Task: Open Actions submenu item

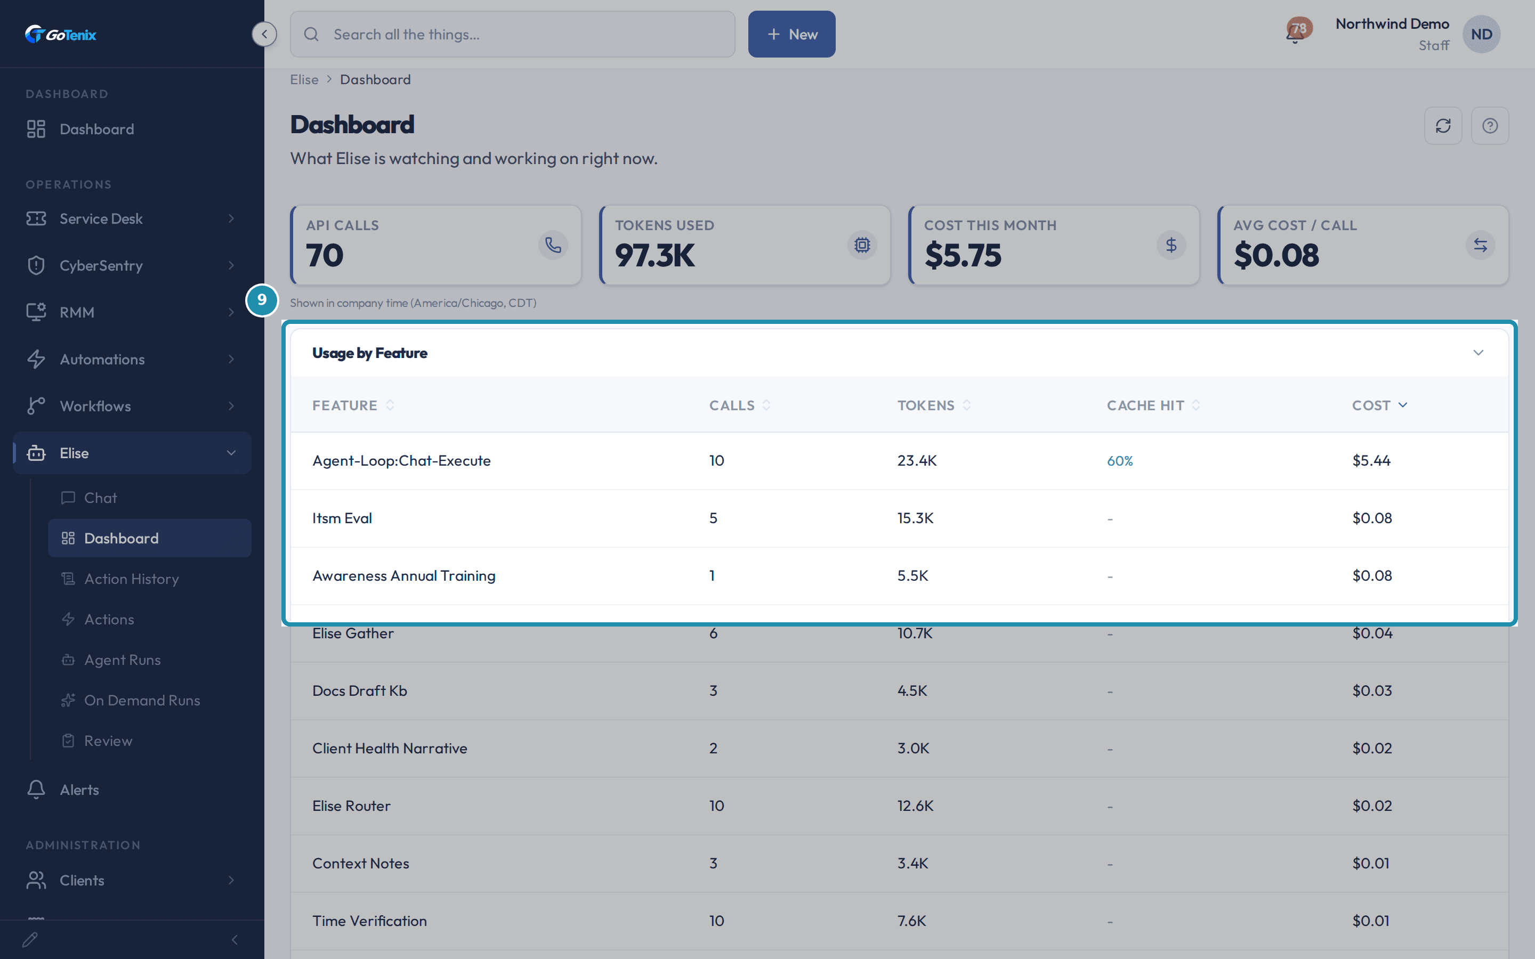Action: (150, 620)
